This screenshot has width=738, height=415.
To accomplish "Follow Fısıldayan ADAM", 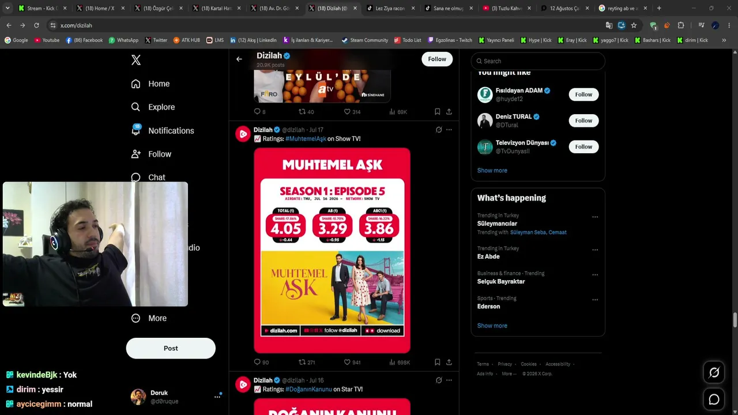I will pyautogui.click(x=583, y=95).
